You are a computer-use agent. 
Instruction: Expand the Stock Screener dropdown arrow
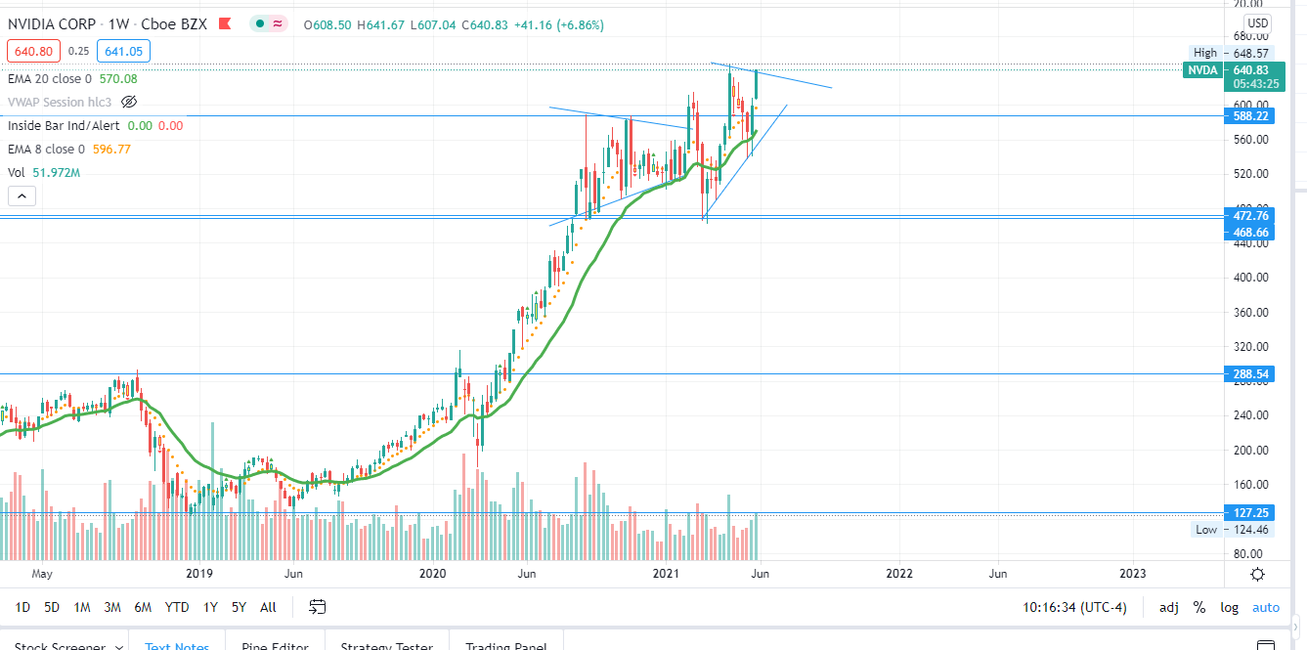117,646
